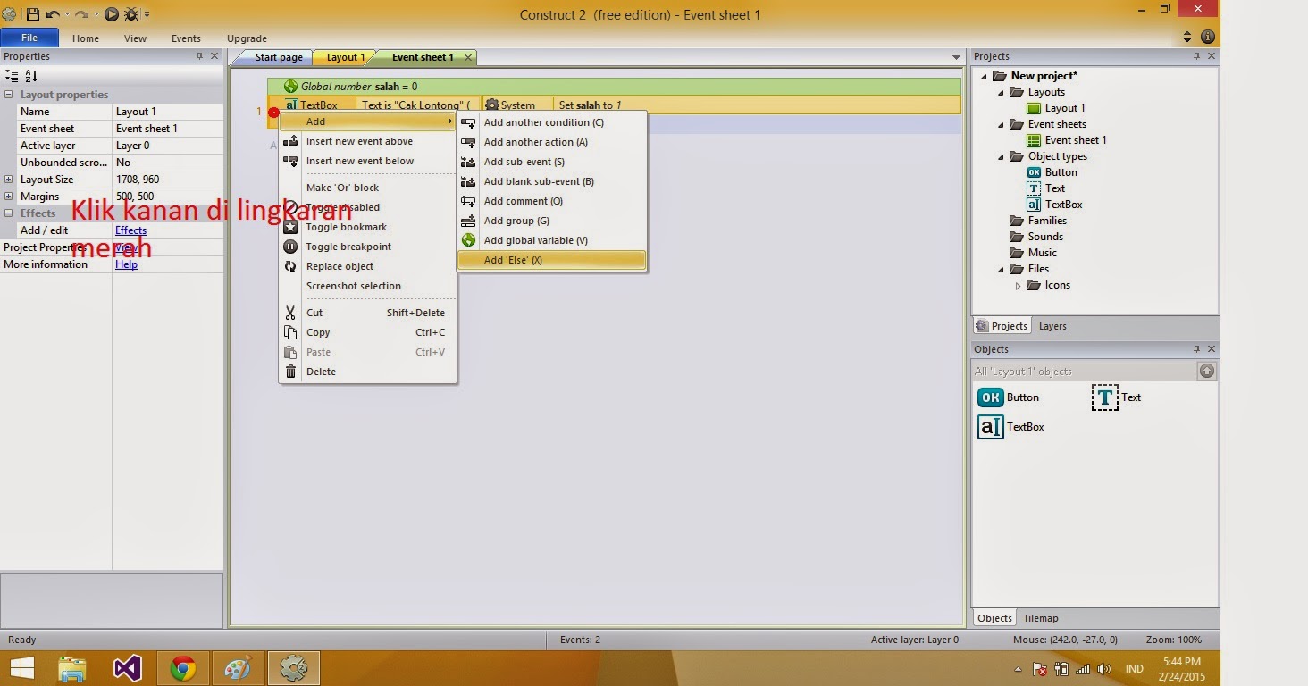Pin the Projects panel
The height and width of the screenshot is (686, 1308).
pyautogui.click(x=1196, y=56)
